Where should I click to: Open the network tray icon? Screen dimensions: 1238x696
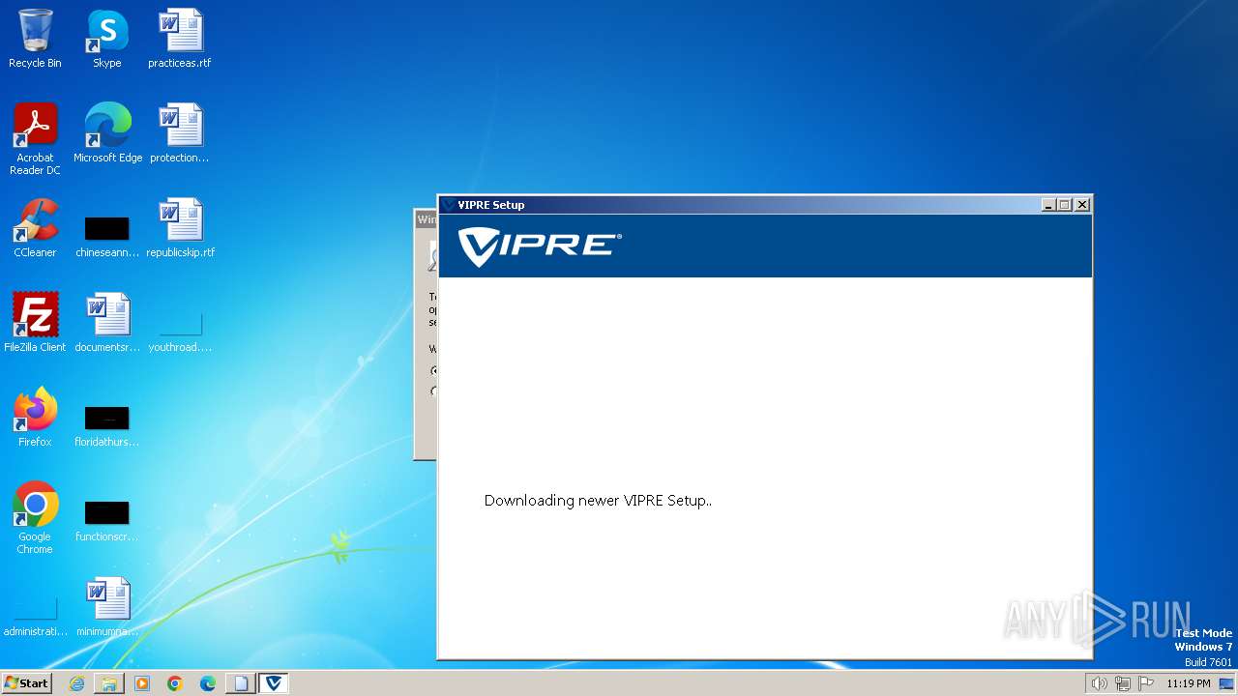[1122, 683]
